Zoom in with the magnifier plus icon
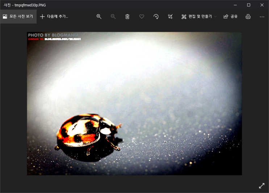Viewport: 269px width, 193px height. pyautogui.click(x=99, y=16)
